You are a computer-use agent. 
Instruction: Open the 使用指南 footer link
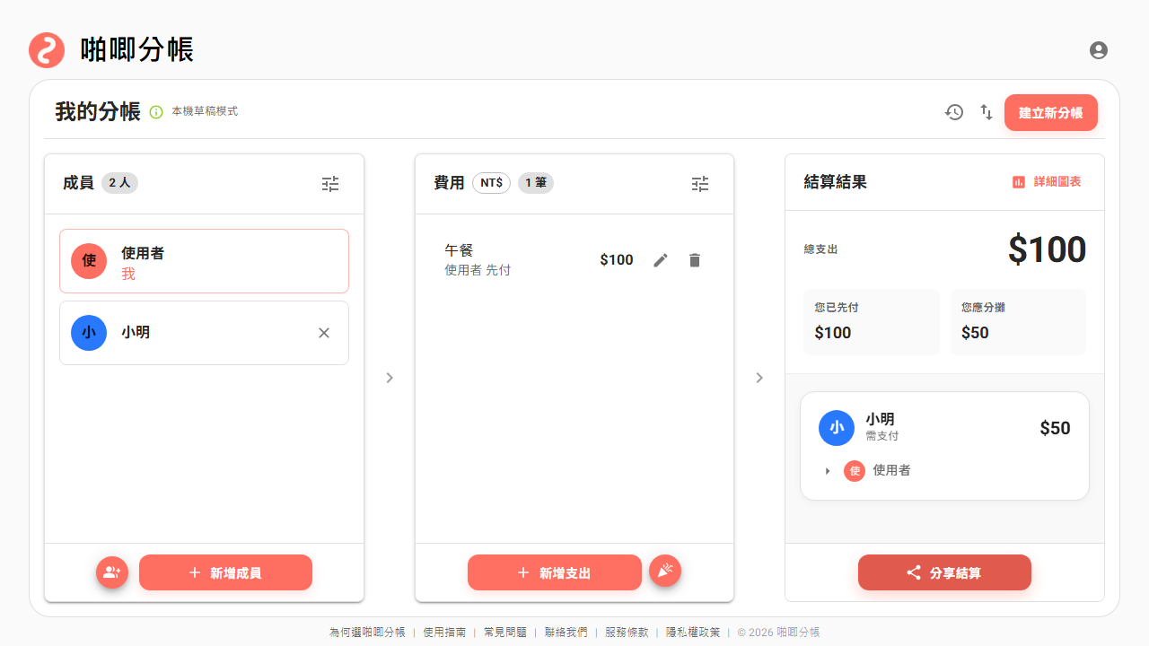click(x=444, y=633)
